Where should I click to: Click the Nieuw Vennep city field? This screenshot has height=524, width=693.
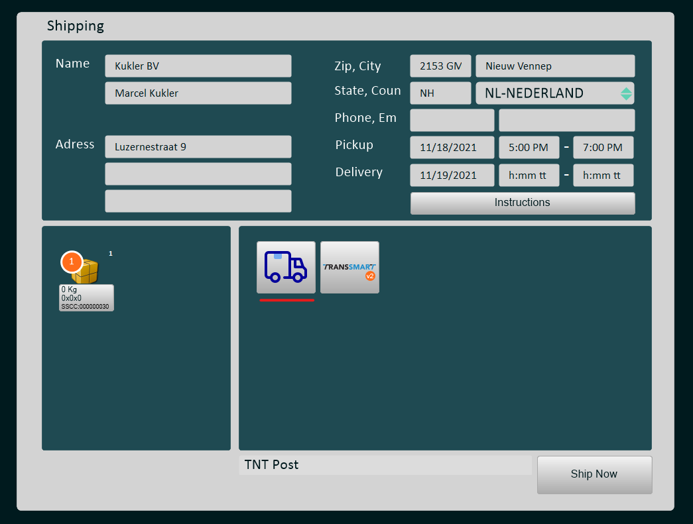[x=554, y=66]
